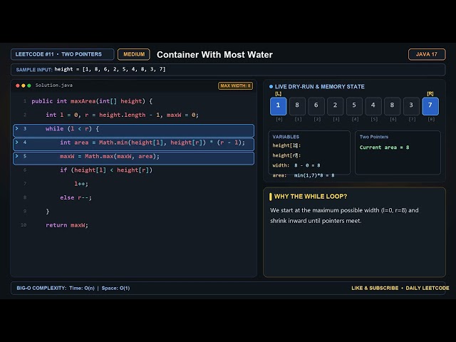The height and width of the screenshot is (342, 456).
Task: Click WHY THE WHILE LOOP? heading
Action: tap(311, 197)
